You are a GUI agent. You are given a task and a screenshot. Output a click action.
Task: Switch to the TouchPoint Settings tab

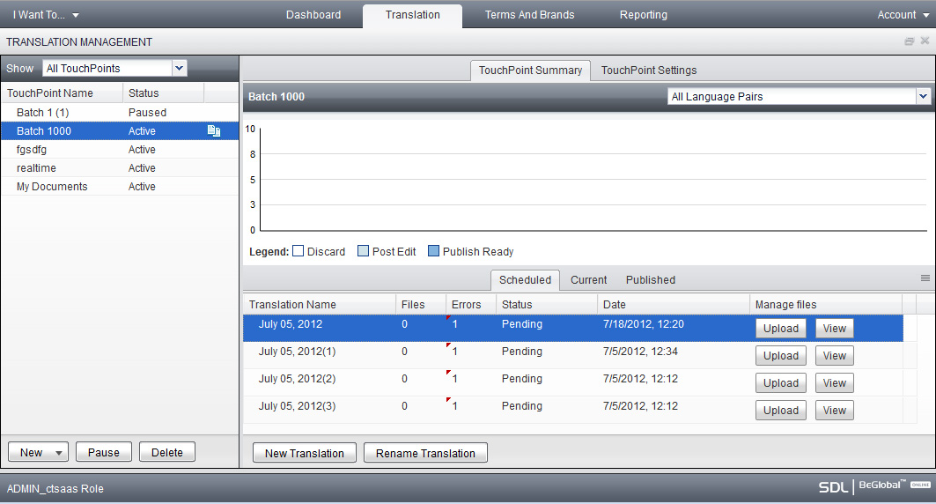649,70
